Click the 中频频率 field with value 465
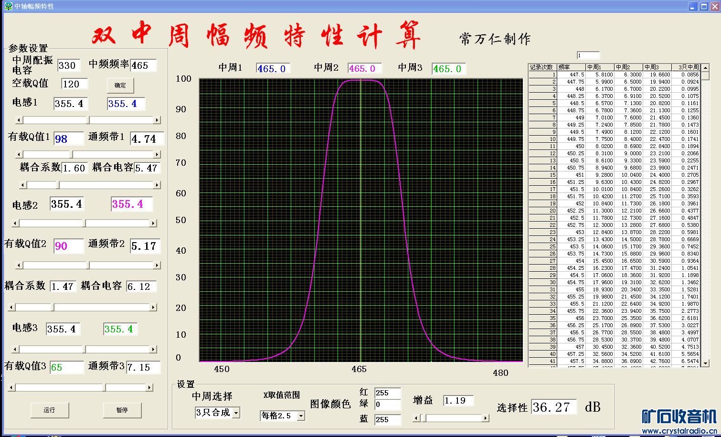The width and height of the screenshot is (721, 437). pos(143,65)
